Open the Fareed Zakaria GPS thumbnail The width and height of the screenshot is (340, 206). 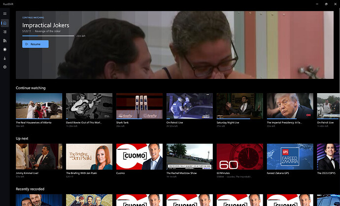point(290,157)
